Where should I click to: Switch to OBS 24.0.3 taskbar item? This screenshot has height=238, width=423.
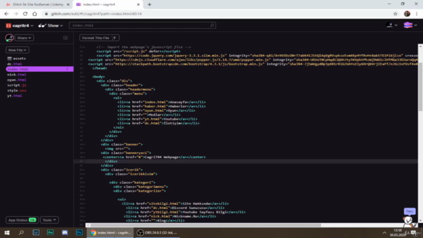[157, 233]
